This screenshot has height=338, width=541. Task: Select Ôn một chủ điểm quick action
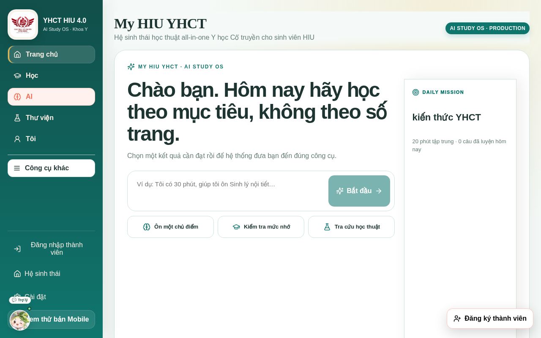170,227
